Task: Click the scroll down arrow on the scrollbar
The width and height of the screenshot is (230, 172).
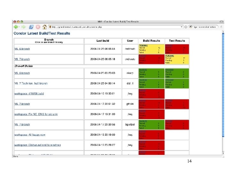Action: coord(223,153)
